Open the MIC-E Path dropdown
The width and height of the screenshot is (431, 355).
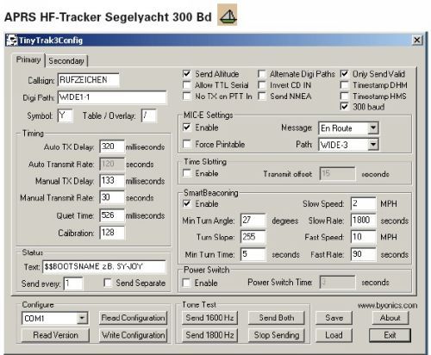(x=373, y=145)
